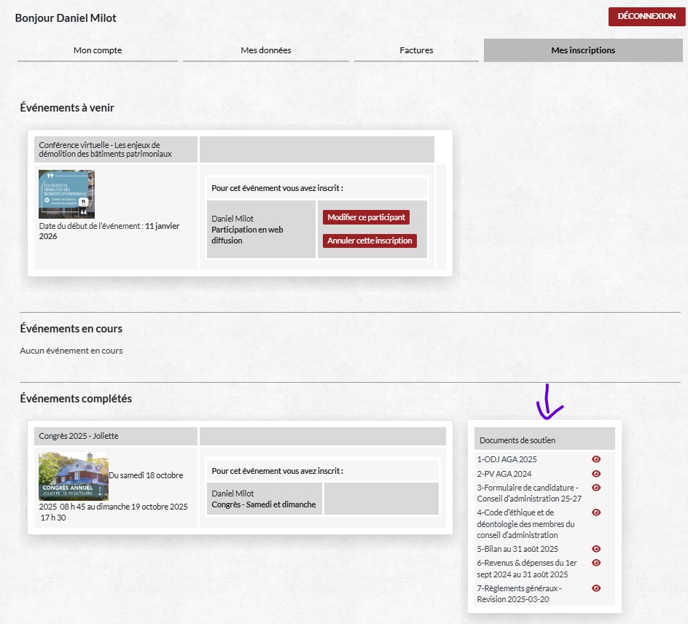Switch to the Mon compte tab
The height and width of the screenshot is (624, 688).
[x=98, y=50]
